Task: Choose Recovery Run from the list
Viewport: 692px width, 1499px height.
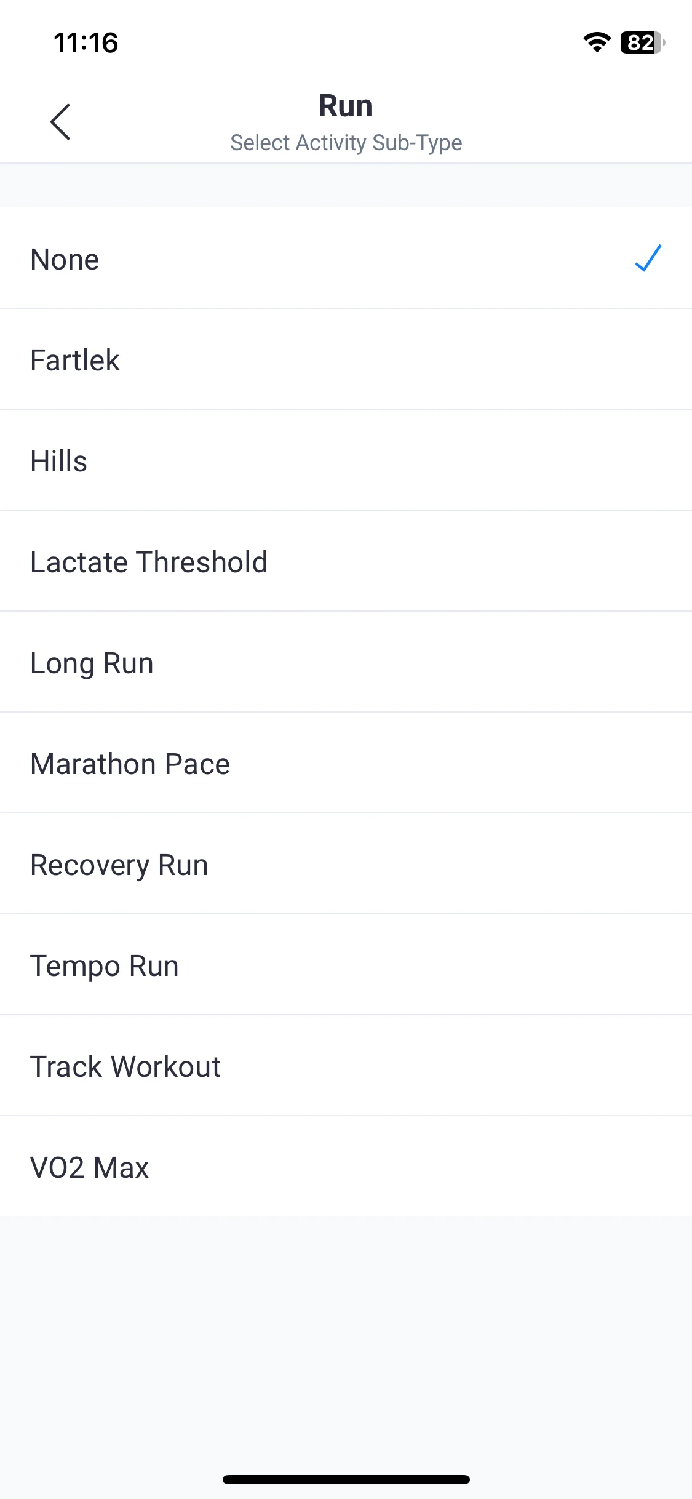Action: pos(346,864)
